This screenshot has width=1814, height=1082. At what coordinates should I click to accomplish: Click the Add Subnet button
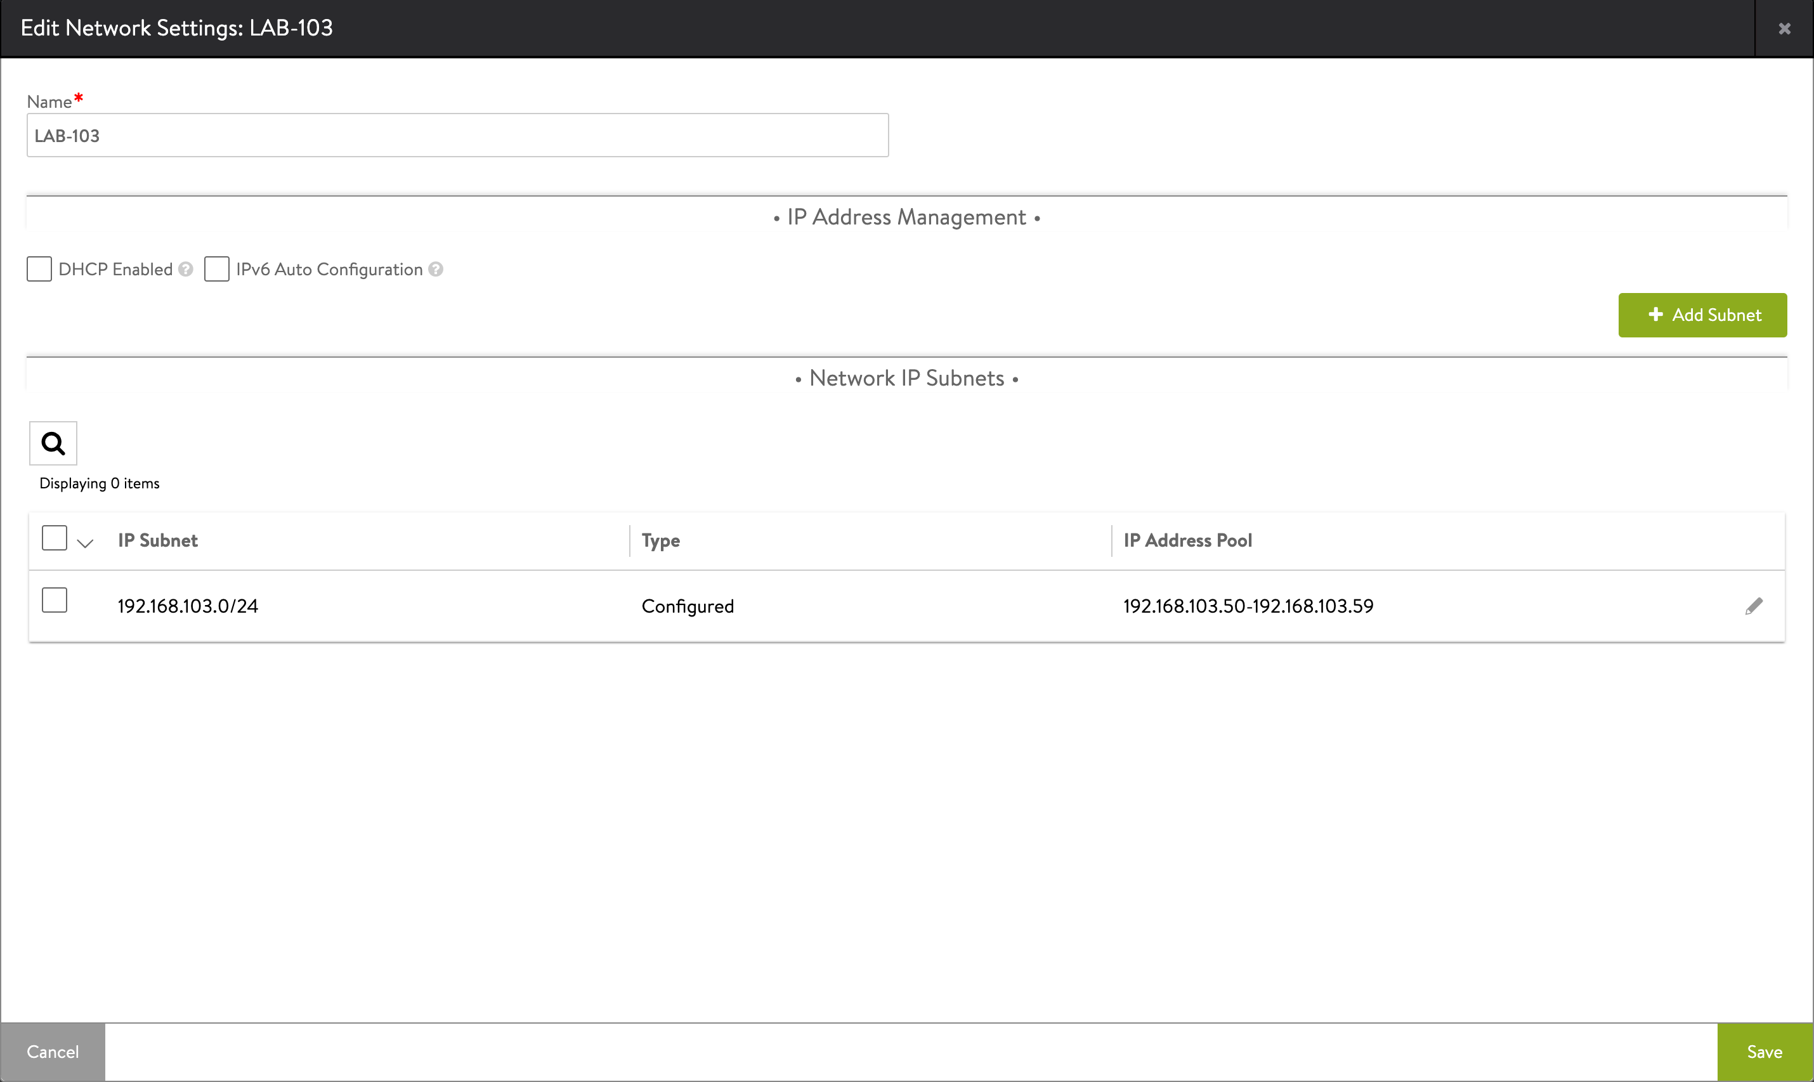1702,315
